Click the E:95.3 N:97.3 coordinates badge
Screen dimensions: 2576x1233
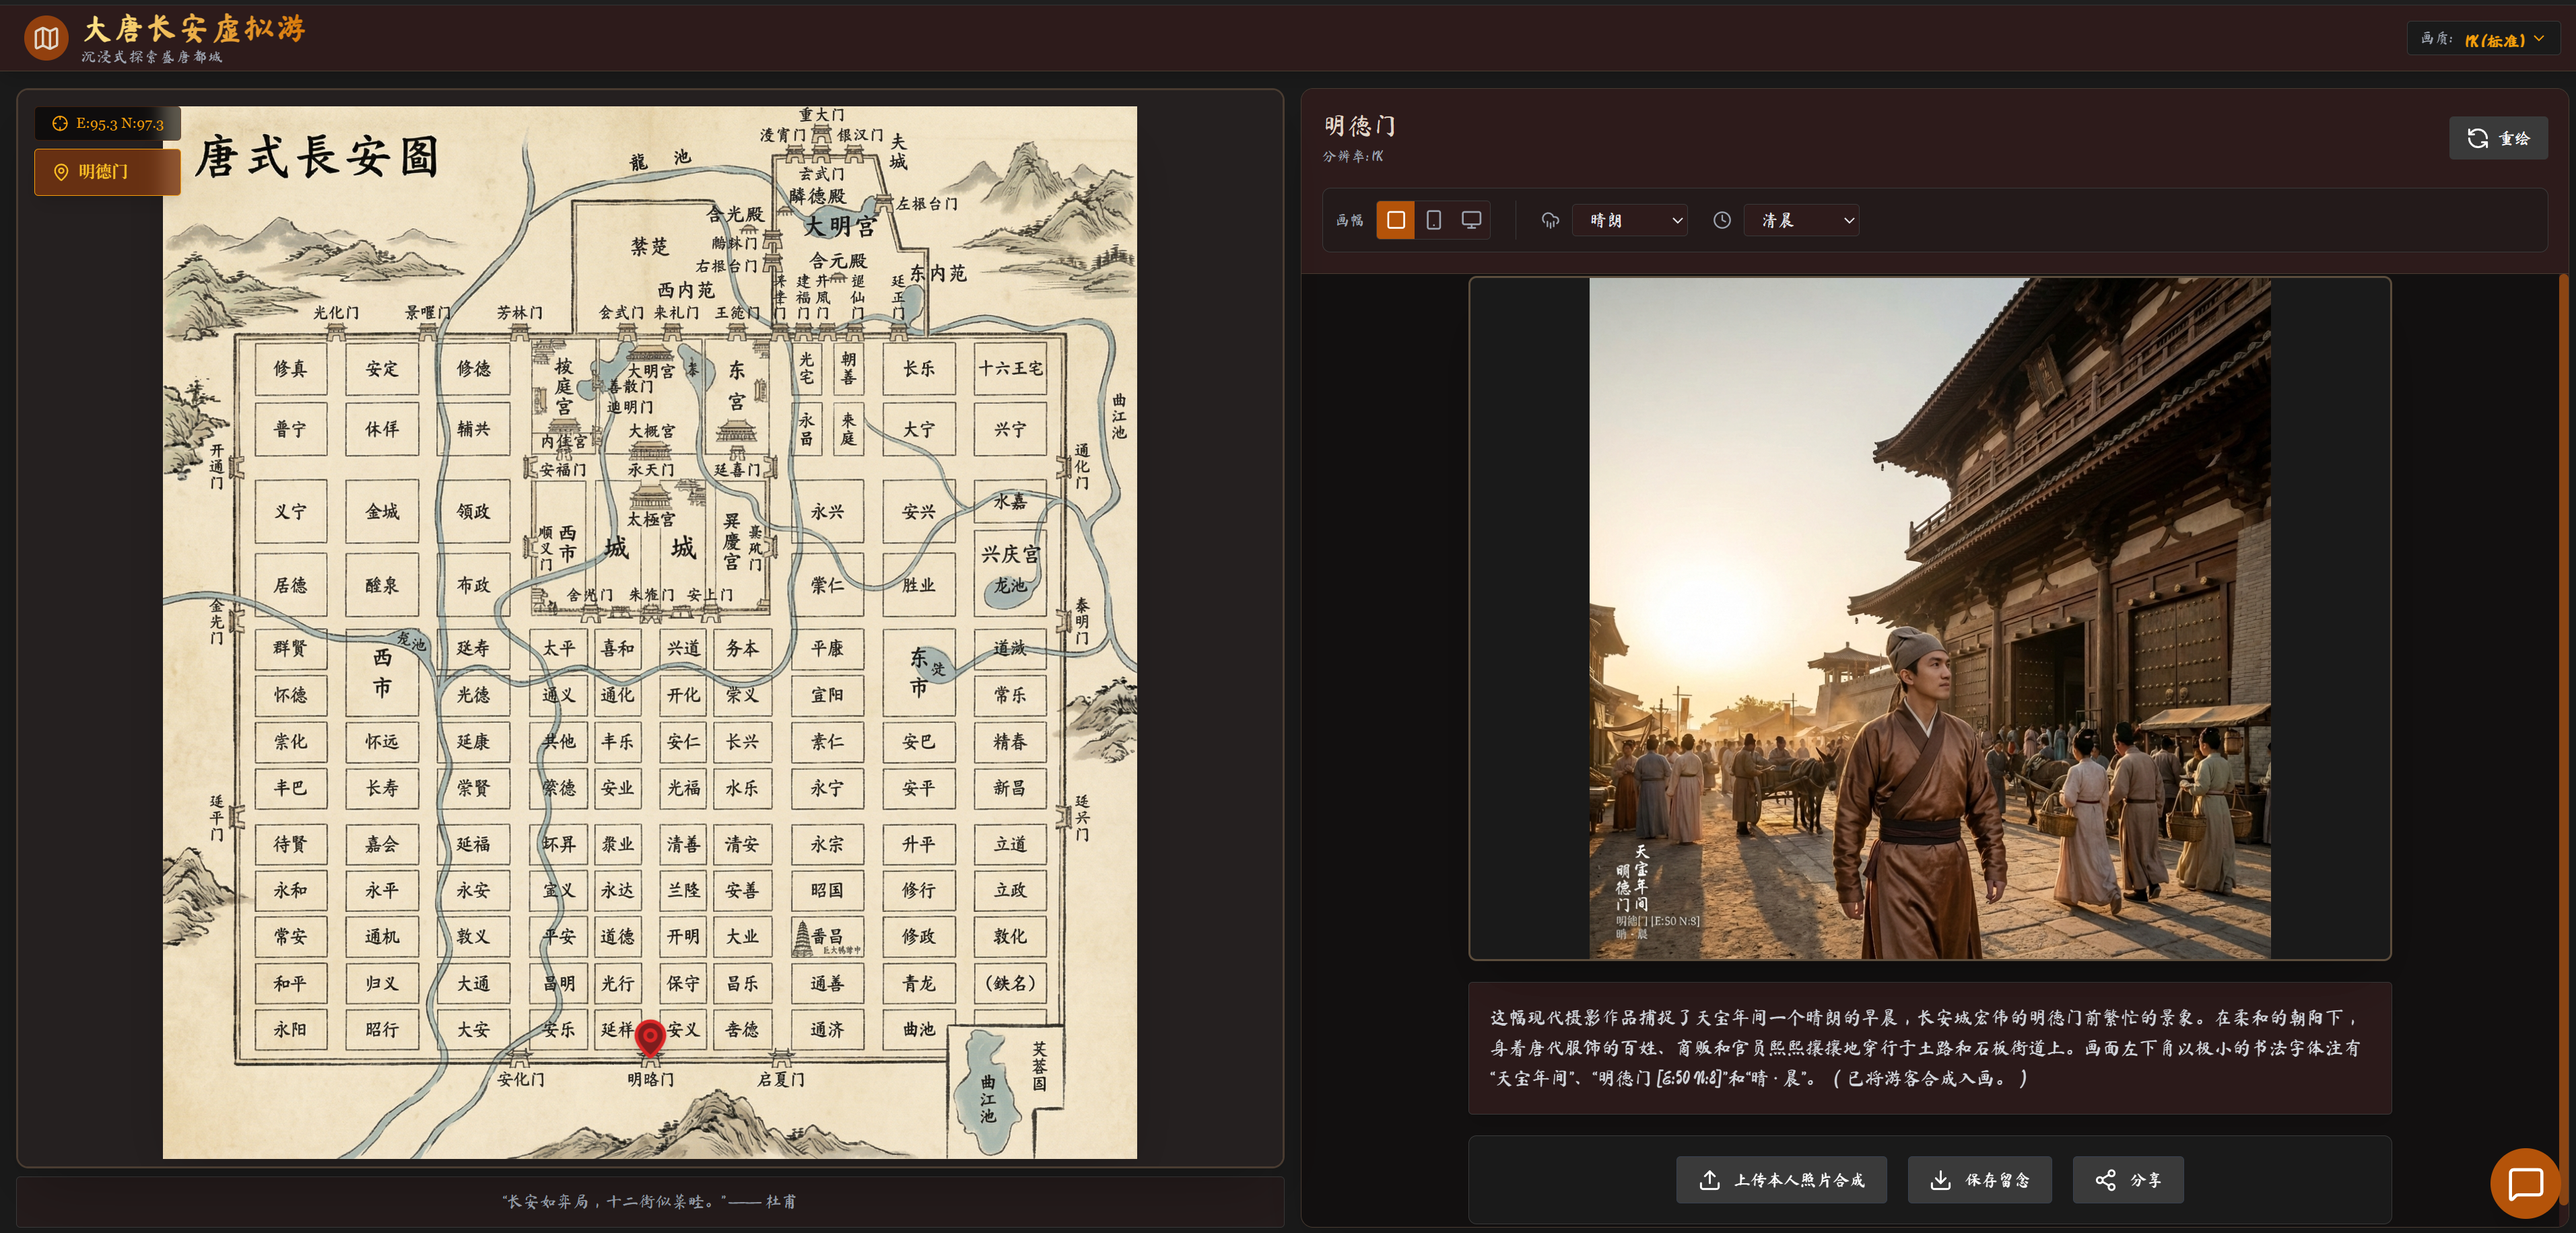click(108, 123)
